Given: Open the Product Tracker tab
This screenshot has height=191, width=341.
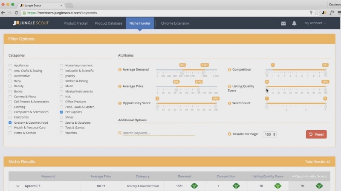Looking at the screenshot, I should click(76, 23).
